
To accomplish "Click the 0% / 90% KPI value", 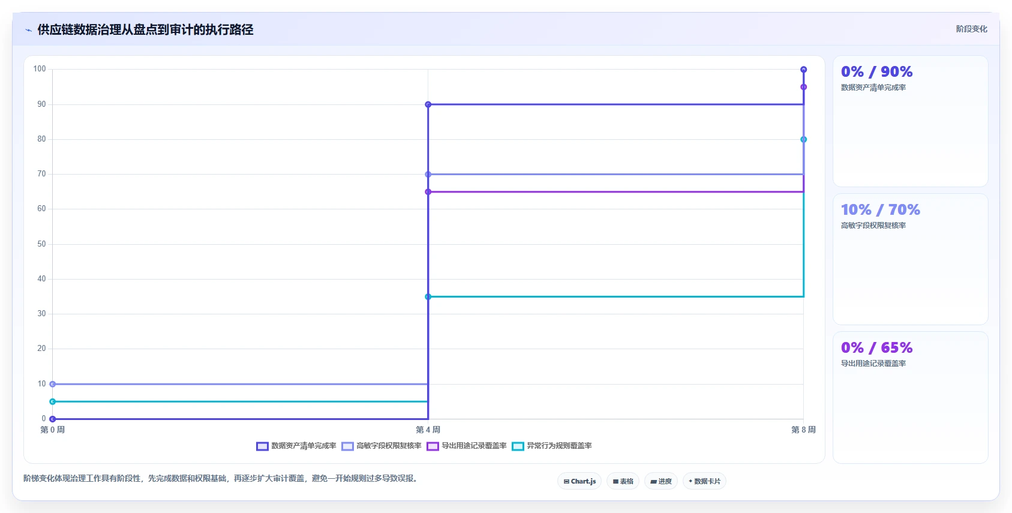I will (x=876, y=72).
